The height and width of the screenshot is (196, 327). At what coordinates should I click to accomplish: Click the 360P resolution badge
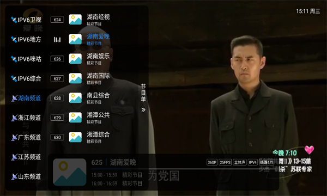point(212,162)
